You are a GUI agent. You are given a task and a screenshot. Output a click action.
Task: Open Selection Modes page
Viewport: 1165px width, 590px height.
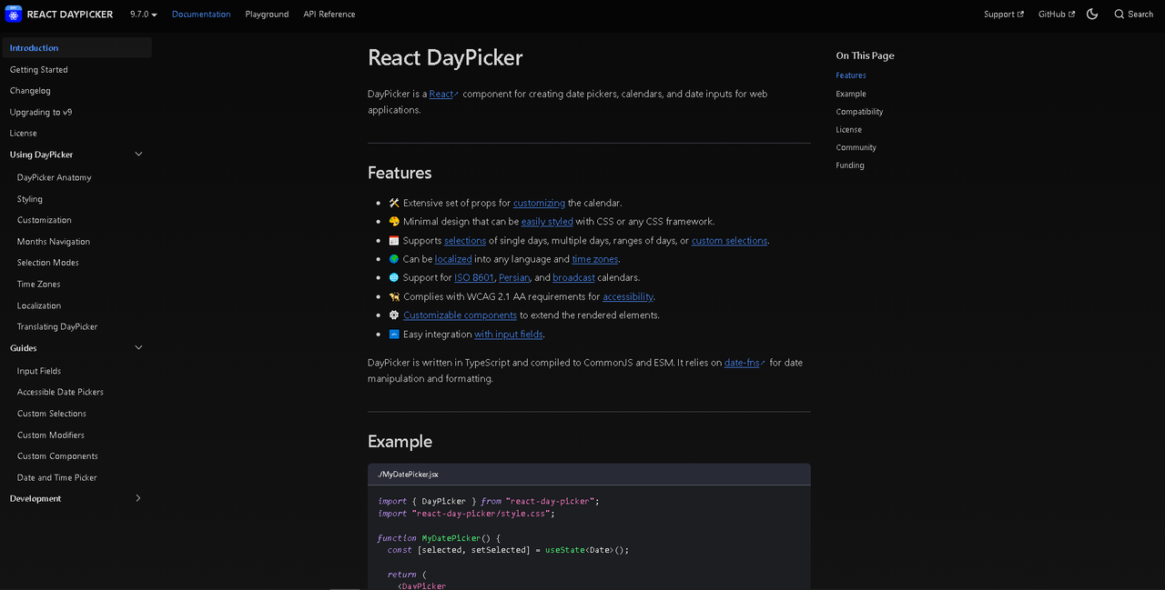coord(48,263)
